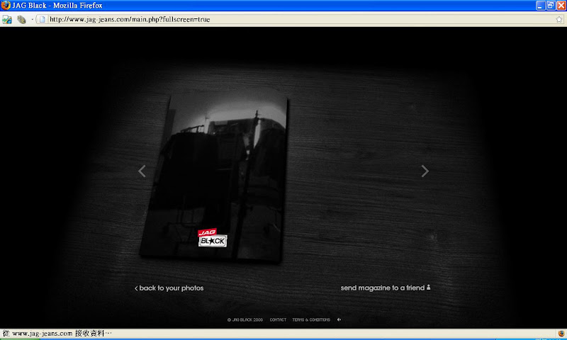Click the address bar URL field
Screen dimensions: 567x340
tap(300, 20)
